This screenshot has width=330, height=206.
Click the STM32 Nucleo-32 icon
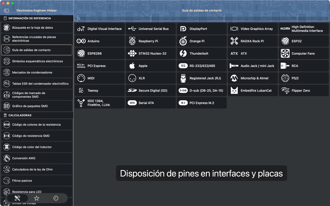pos(132,53)
